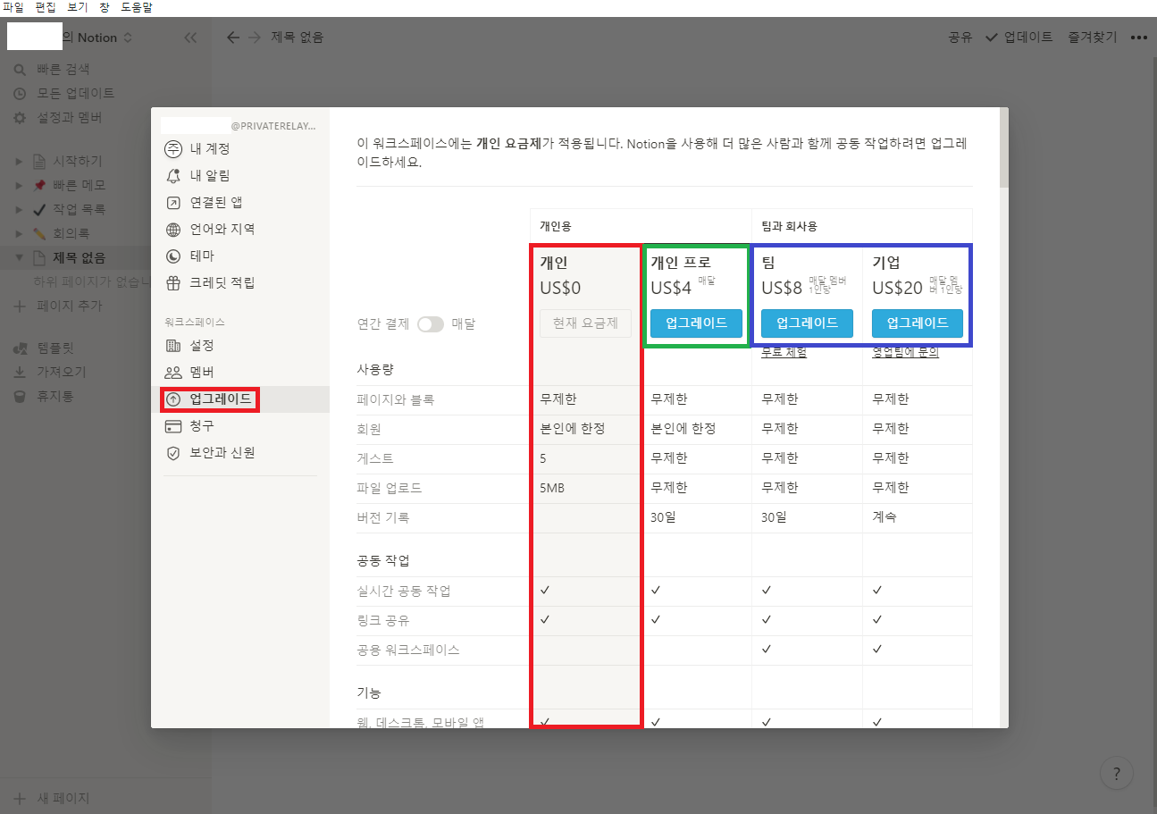Click the 설정 building icon in workspace section

173,345
